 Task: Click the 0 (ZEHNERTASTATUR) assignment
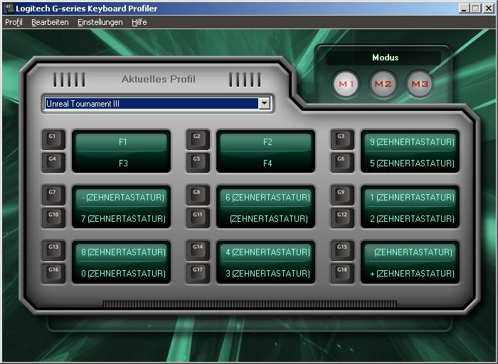tap(122, 273)
